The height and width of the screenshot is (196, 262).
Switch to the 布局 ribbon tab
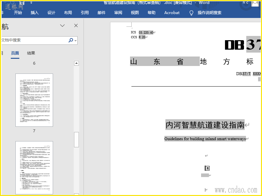click(x=68, y=13)
